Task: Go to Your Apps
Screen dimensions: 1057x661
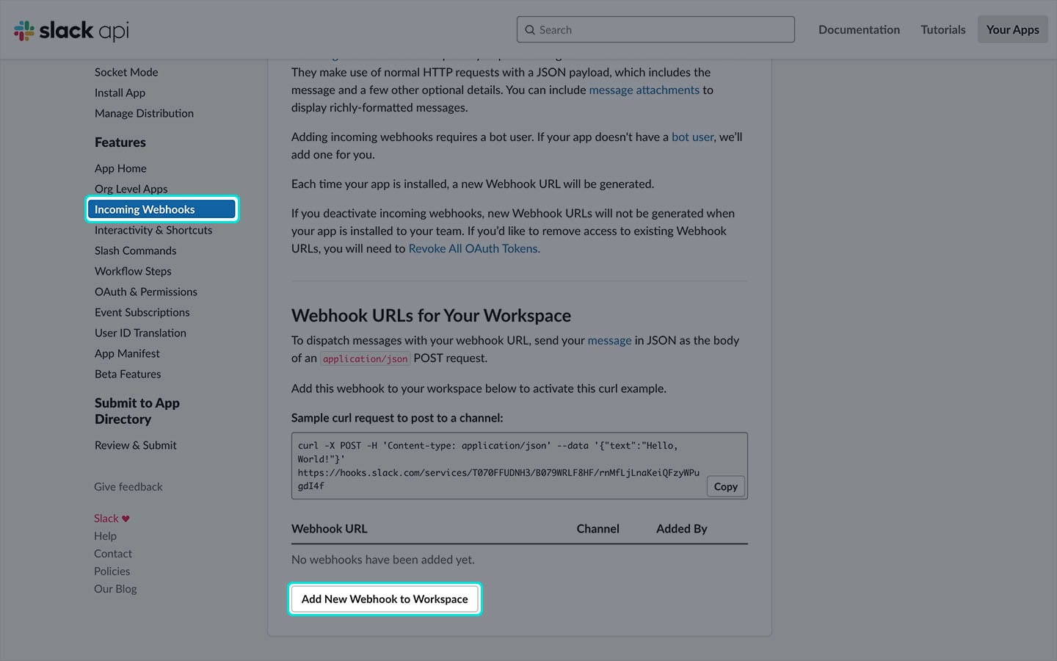Action: (x=1012, y=30)
